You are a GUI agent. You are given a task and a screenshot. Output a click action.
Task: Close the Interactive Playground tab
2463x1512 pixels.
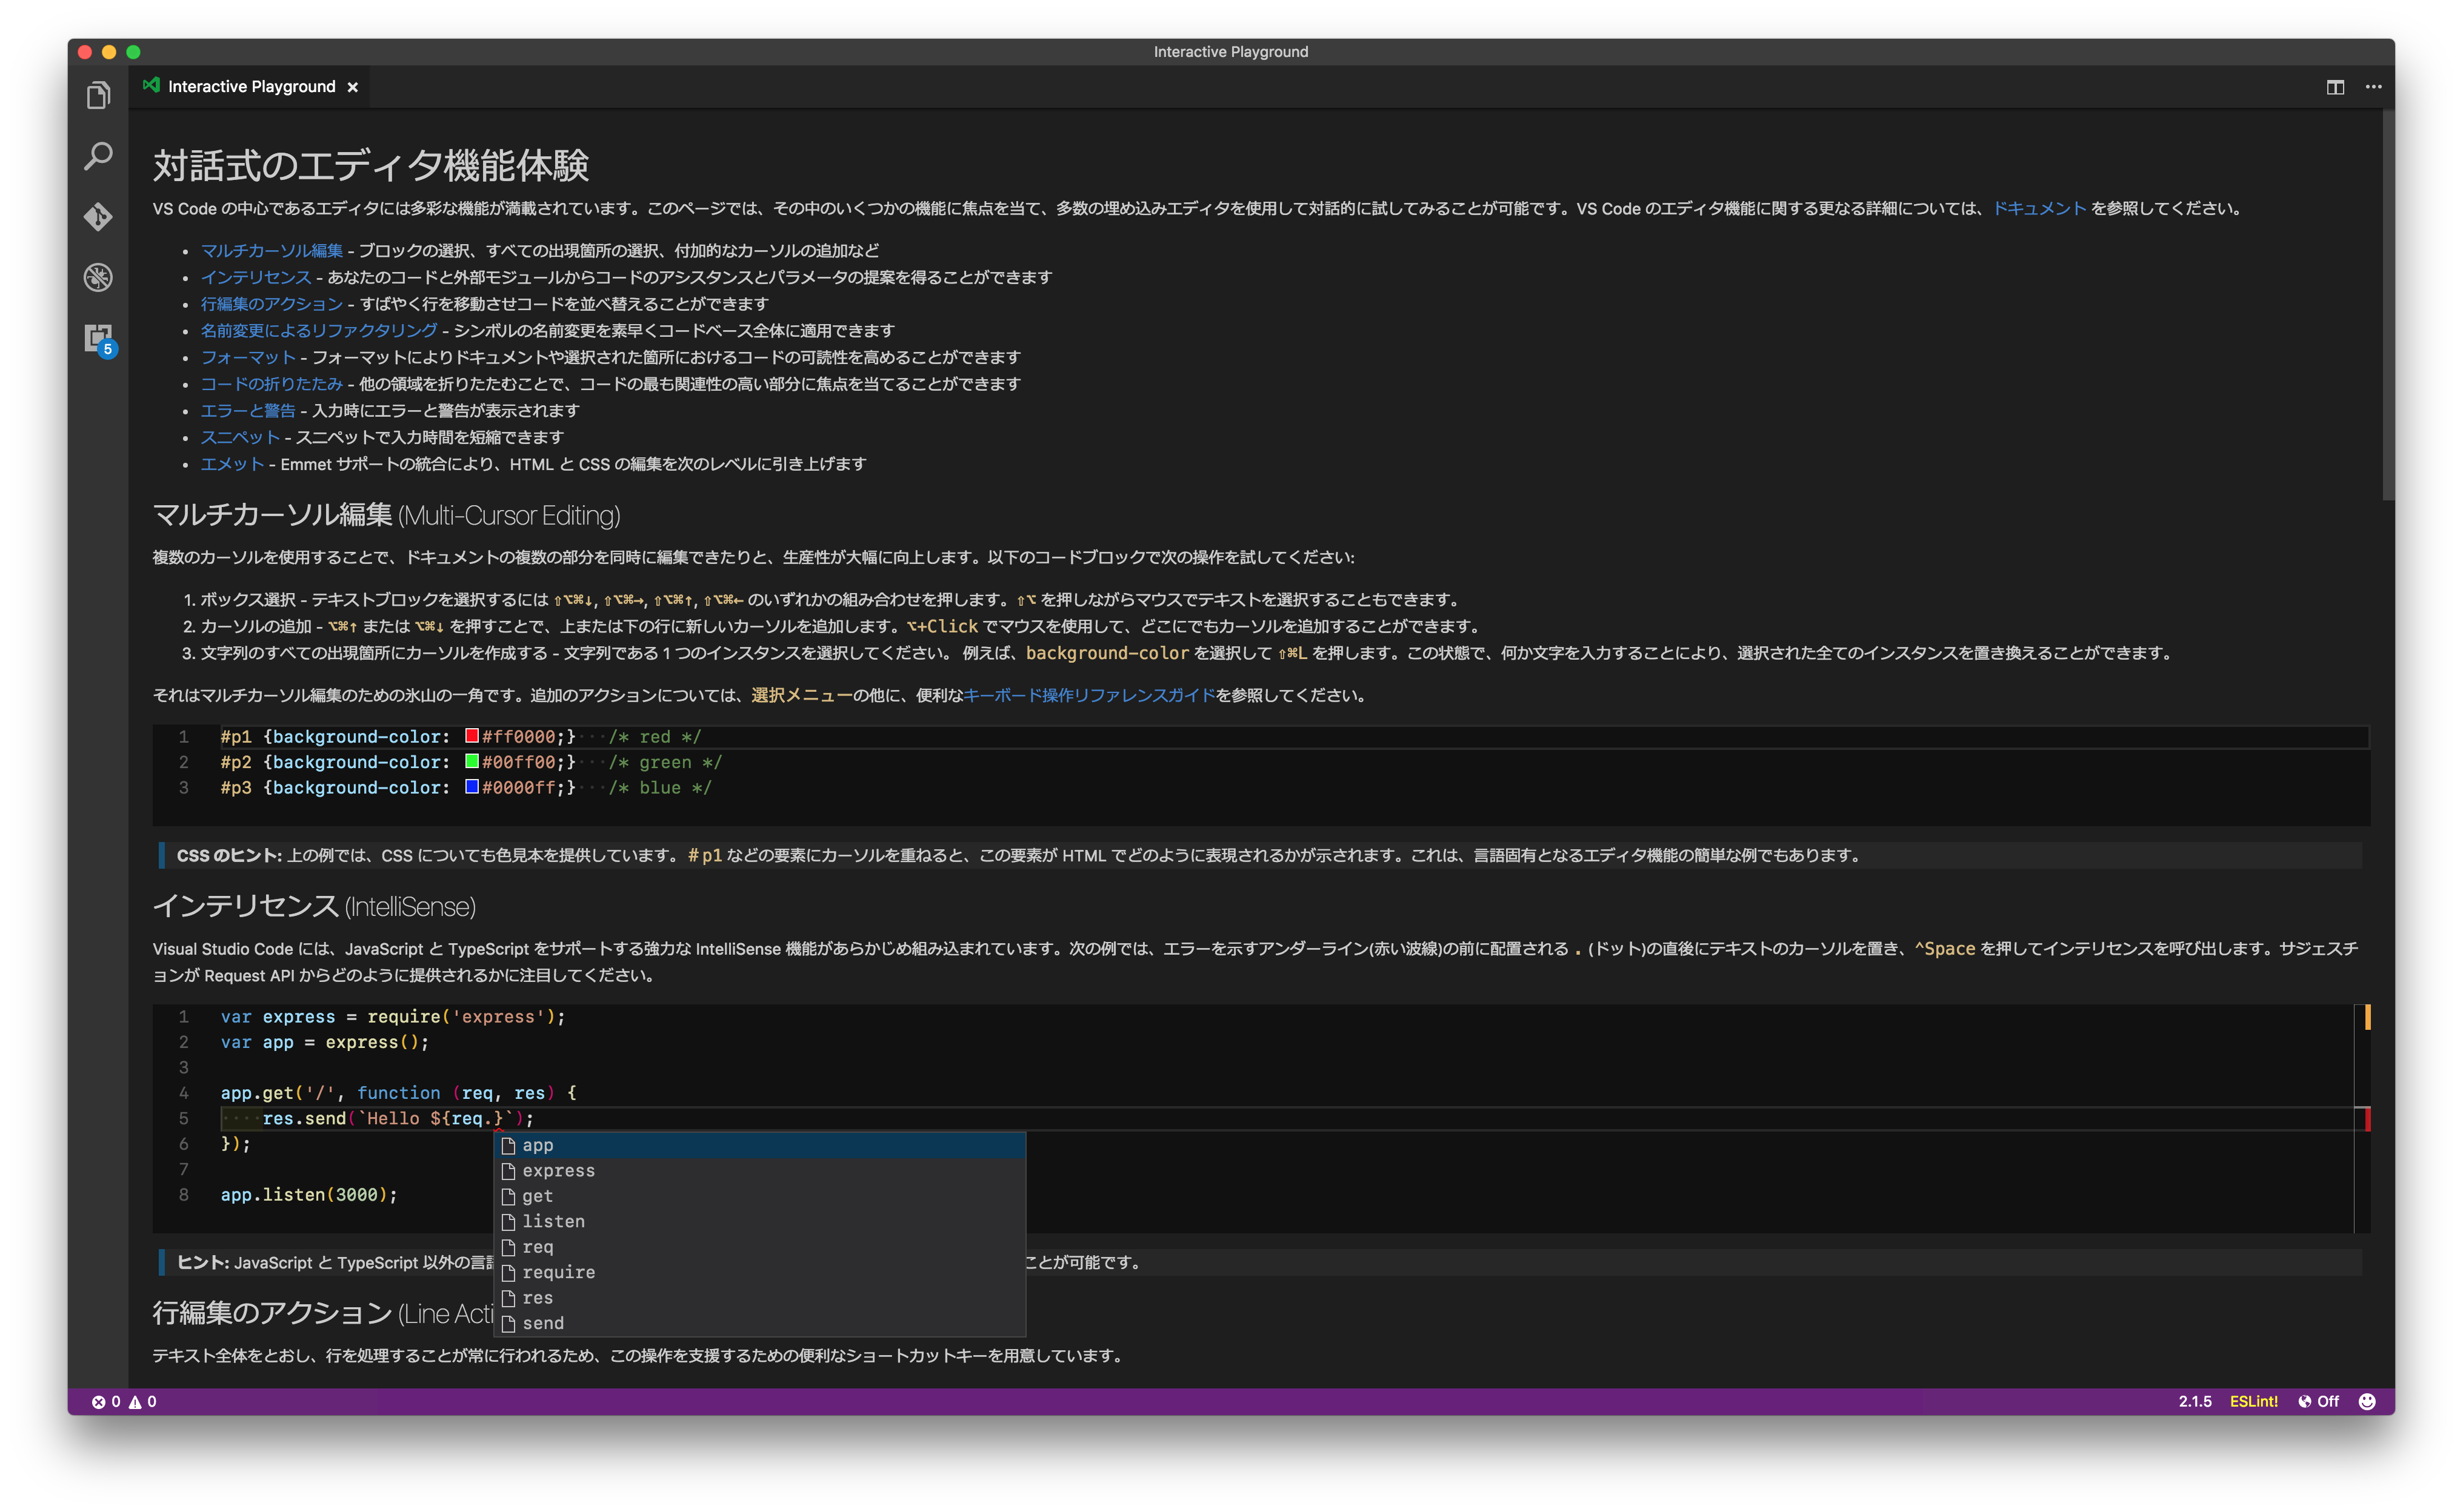coord(352,87)
